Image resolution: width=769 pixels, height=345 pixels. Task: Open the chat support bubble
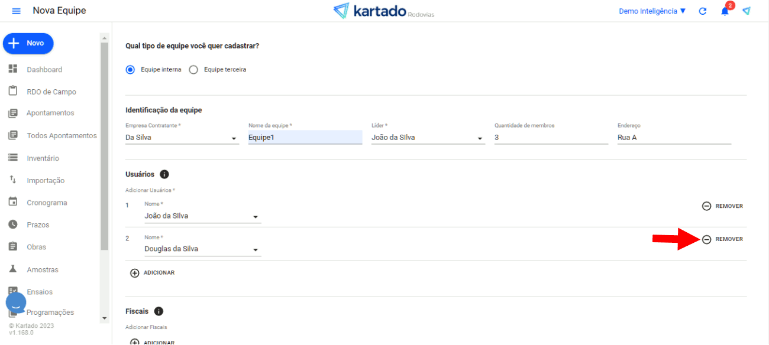[16, 303]
